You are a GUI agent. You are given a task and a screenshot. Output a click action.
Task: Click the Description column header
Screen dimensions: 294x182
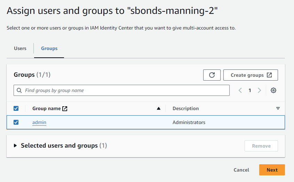[x=186, y=109]
